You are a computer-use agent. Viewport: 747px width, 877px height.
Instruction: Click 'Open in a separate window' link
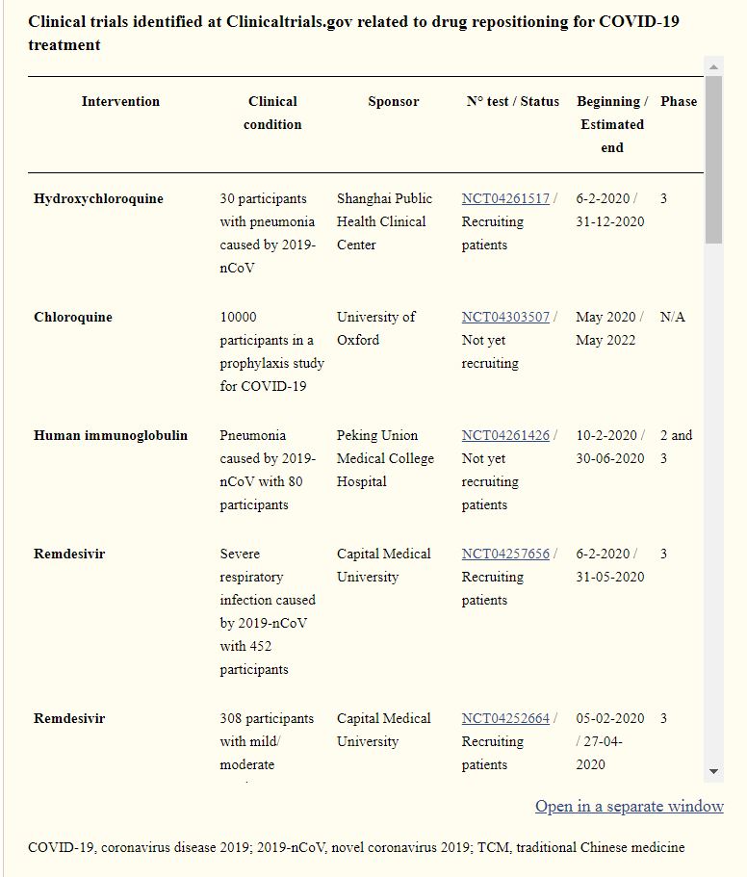click(630, 807)
